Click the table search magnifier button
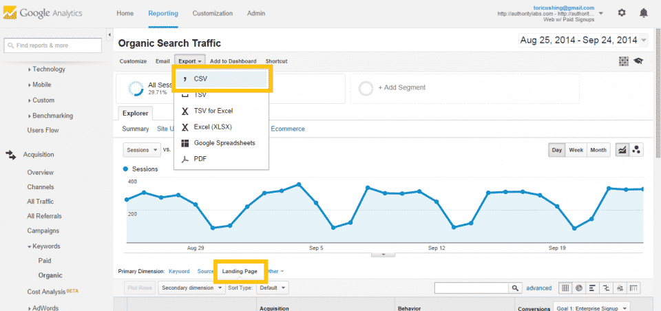 pos(515,288)
